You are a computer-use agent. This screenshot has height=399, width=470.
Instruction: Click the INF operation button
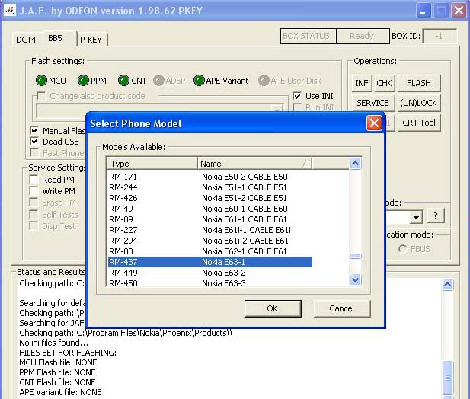click(362, 83)
